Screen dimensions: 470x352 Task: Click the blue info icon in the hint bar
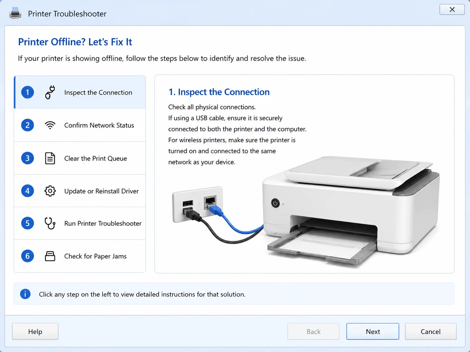click(x=25, y=294)
